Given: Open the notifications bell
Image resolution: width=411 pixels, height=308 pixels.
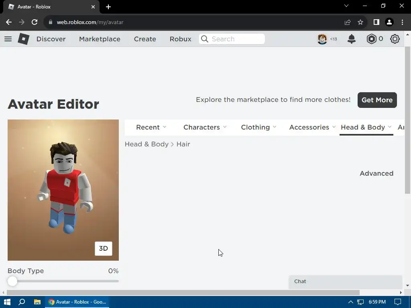Looking at the screenshot, I should coord(352,39).
